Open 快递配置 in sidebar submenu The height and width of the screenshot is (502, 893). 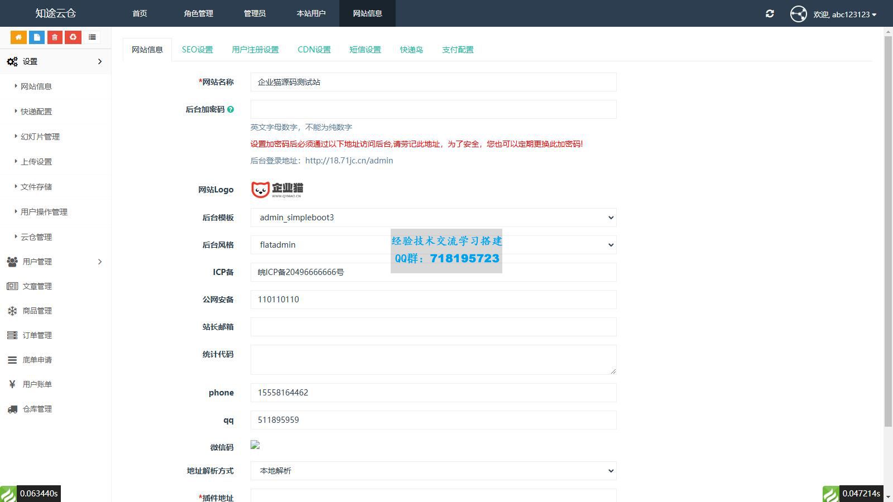click(36, 112)
